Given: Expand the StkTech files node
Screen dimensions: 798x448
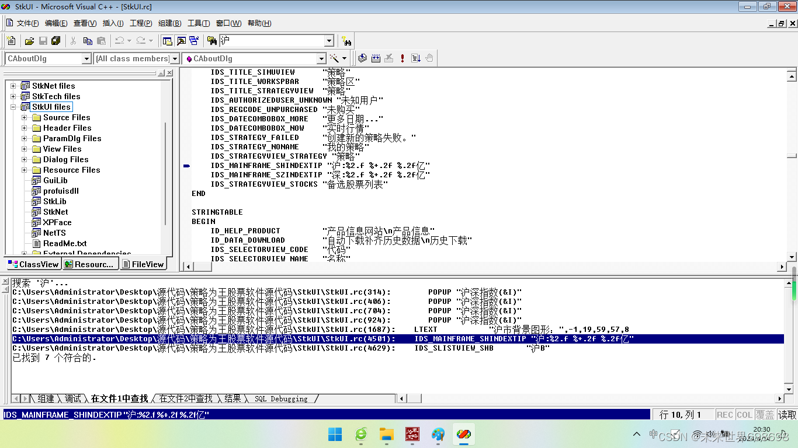Looking at the screenshot, I should coord(13,96).
